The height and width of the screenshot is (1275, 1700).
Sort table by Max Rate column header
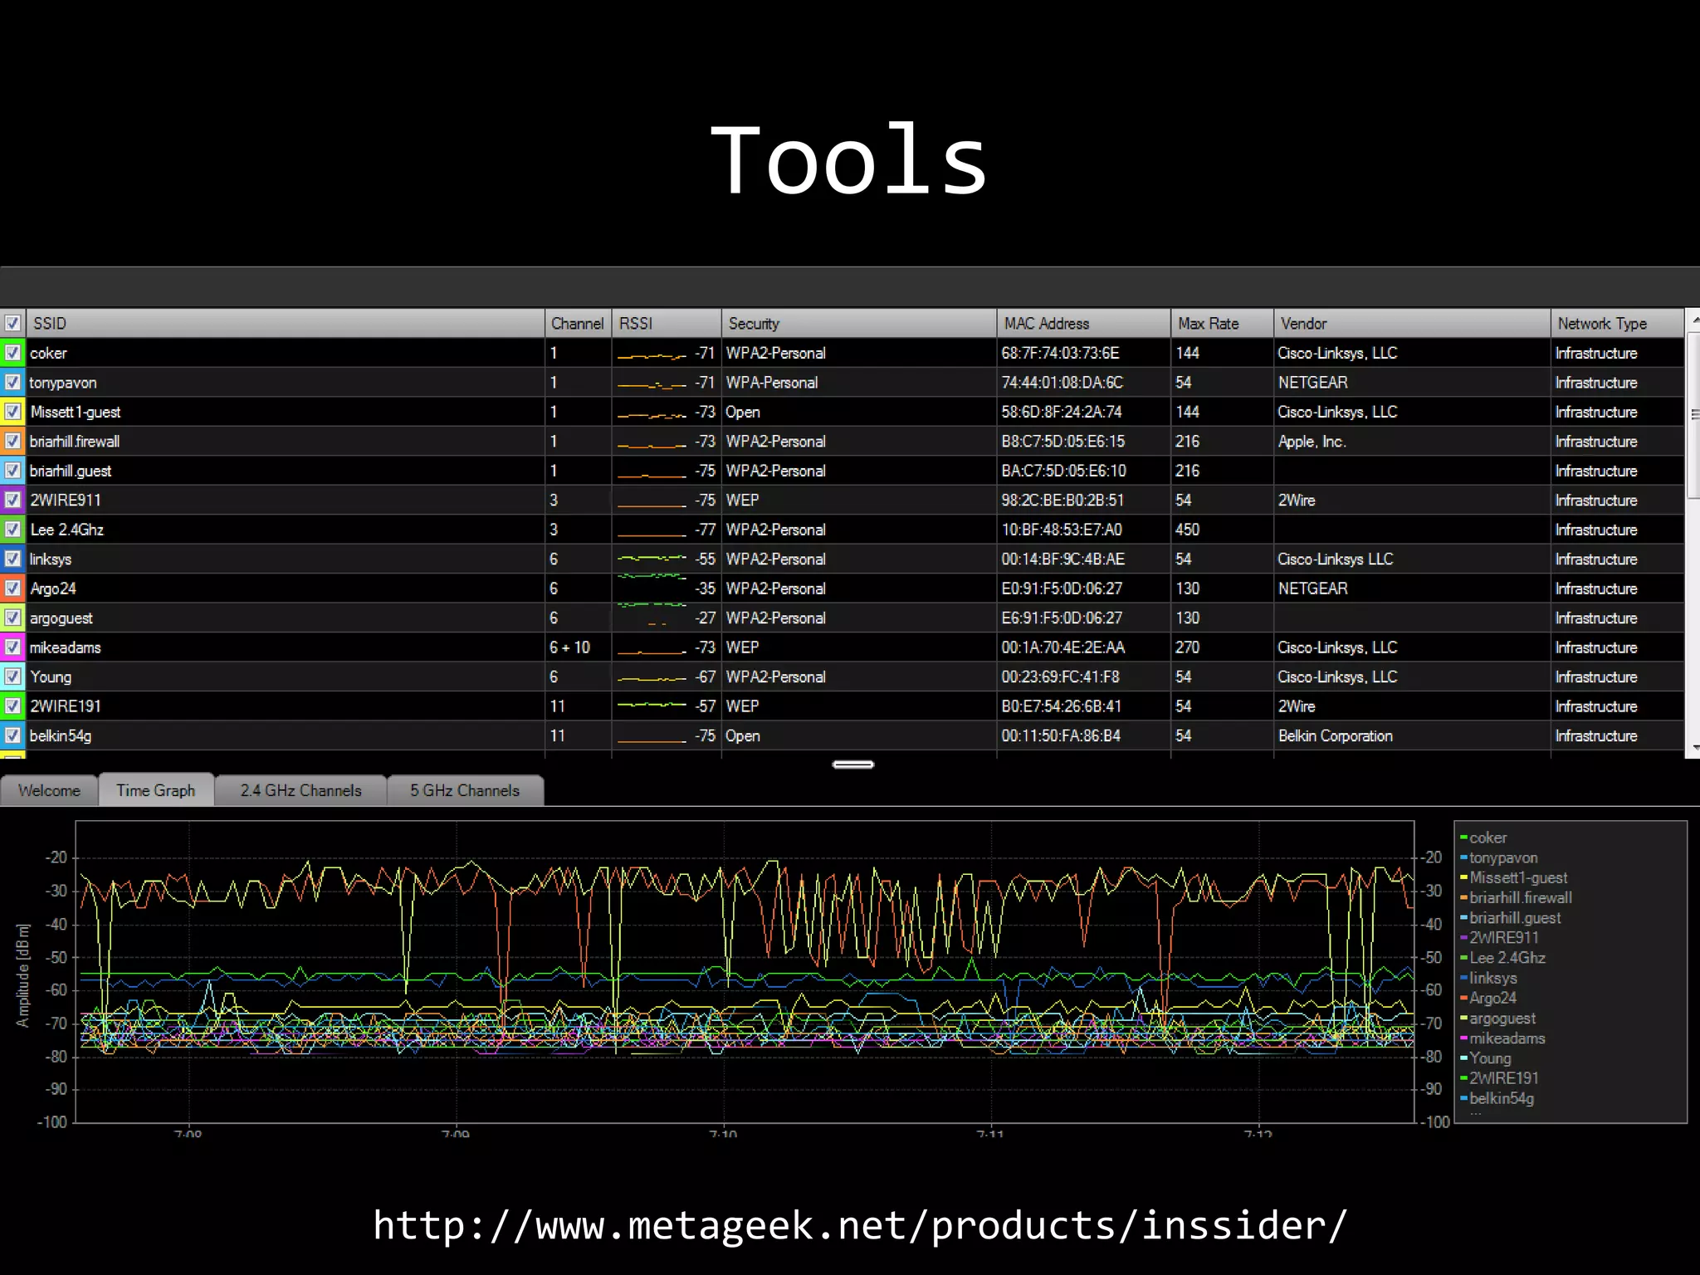pos(1222,323)
